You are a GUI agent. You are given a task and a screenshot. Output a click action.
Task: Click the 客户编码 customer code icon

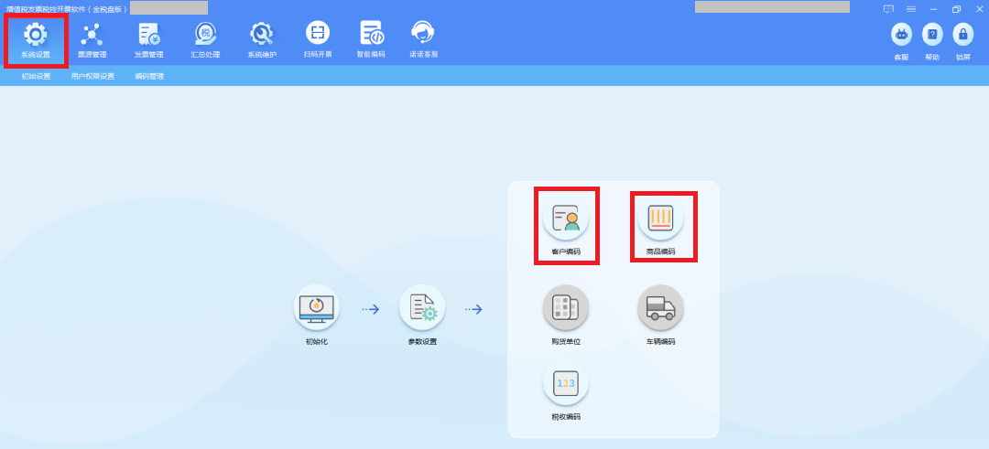566,219
